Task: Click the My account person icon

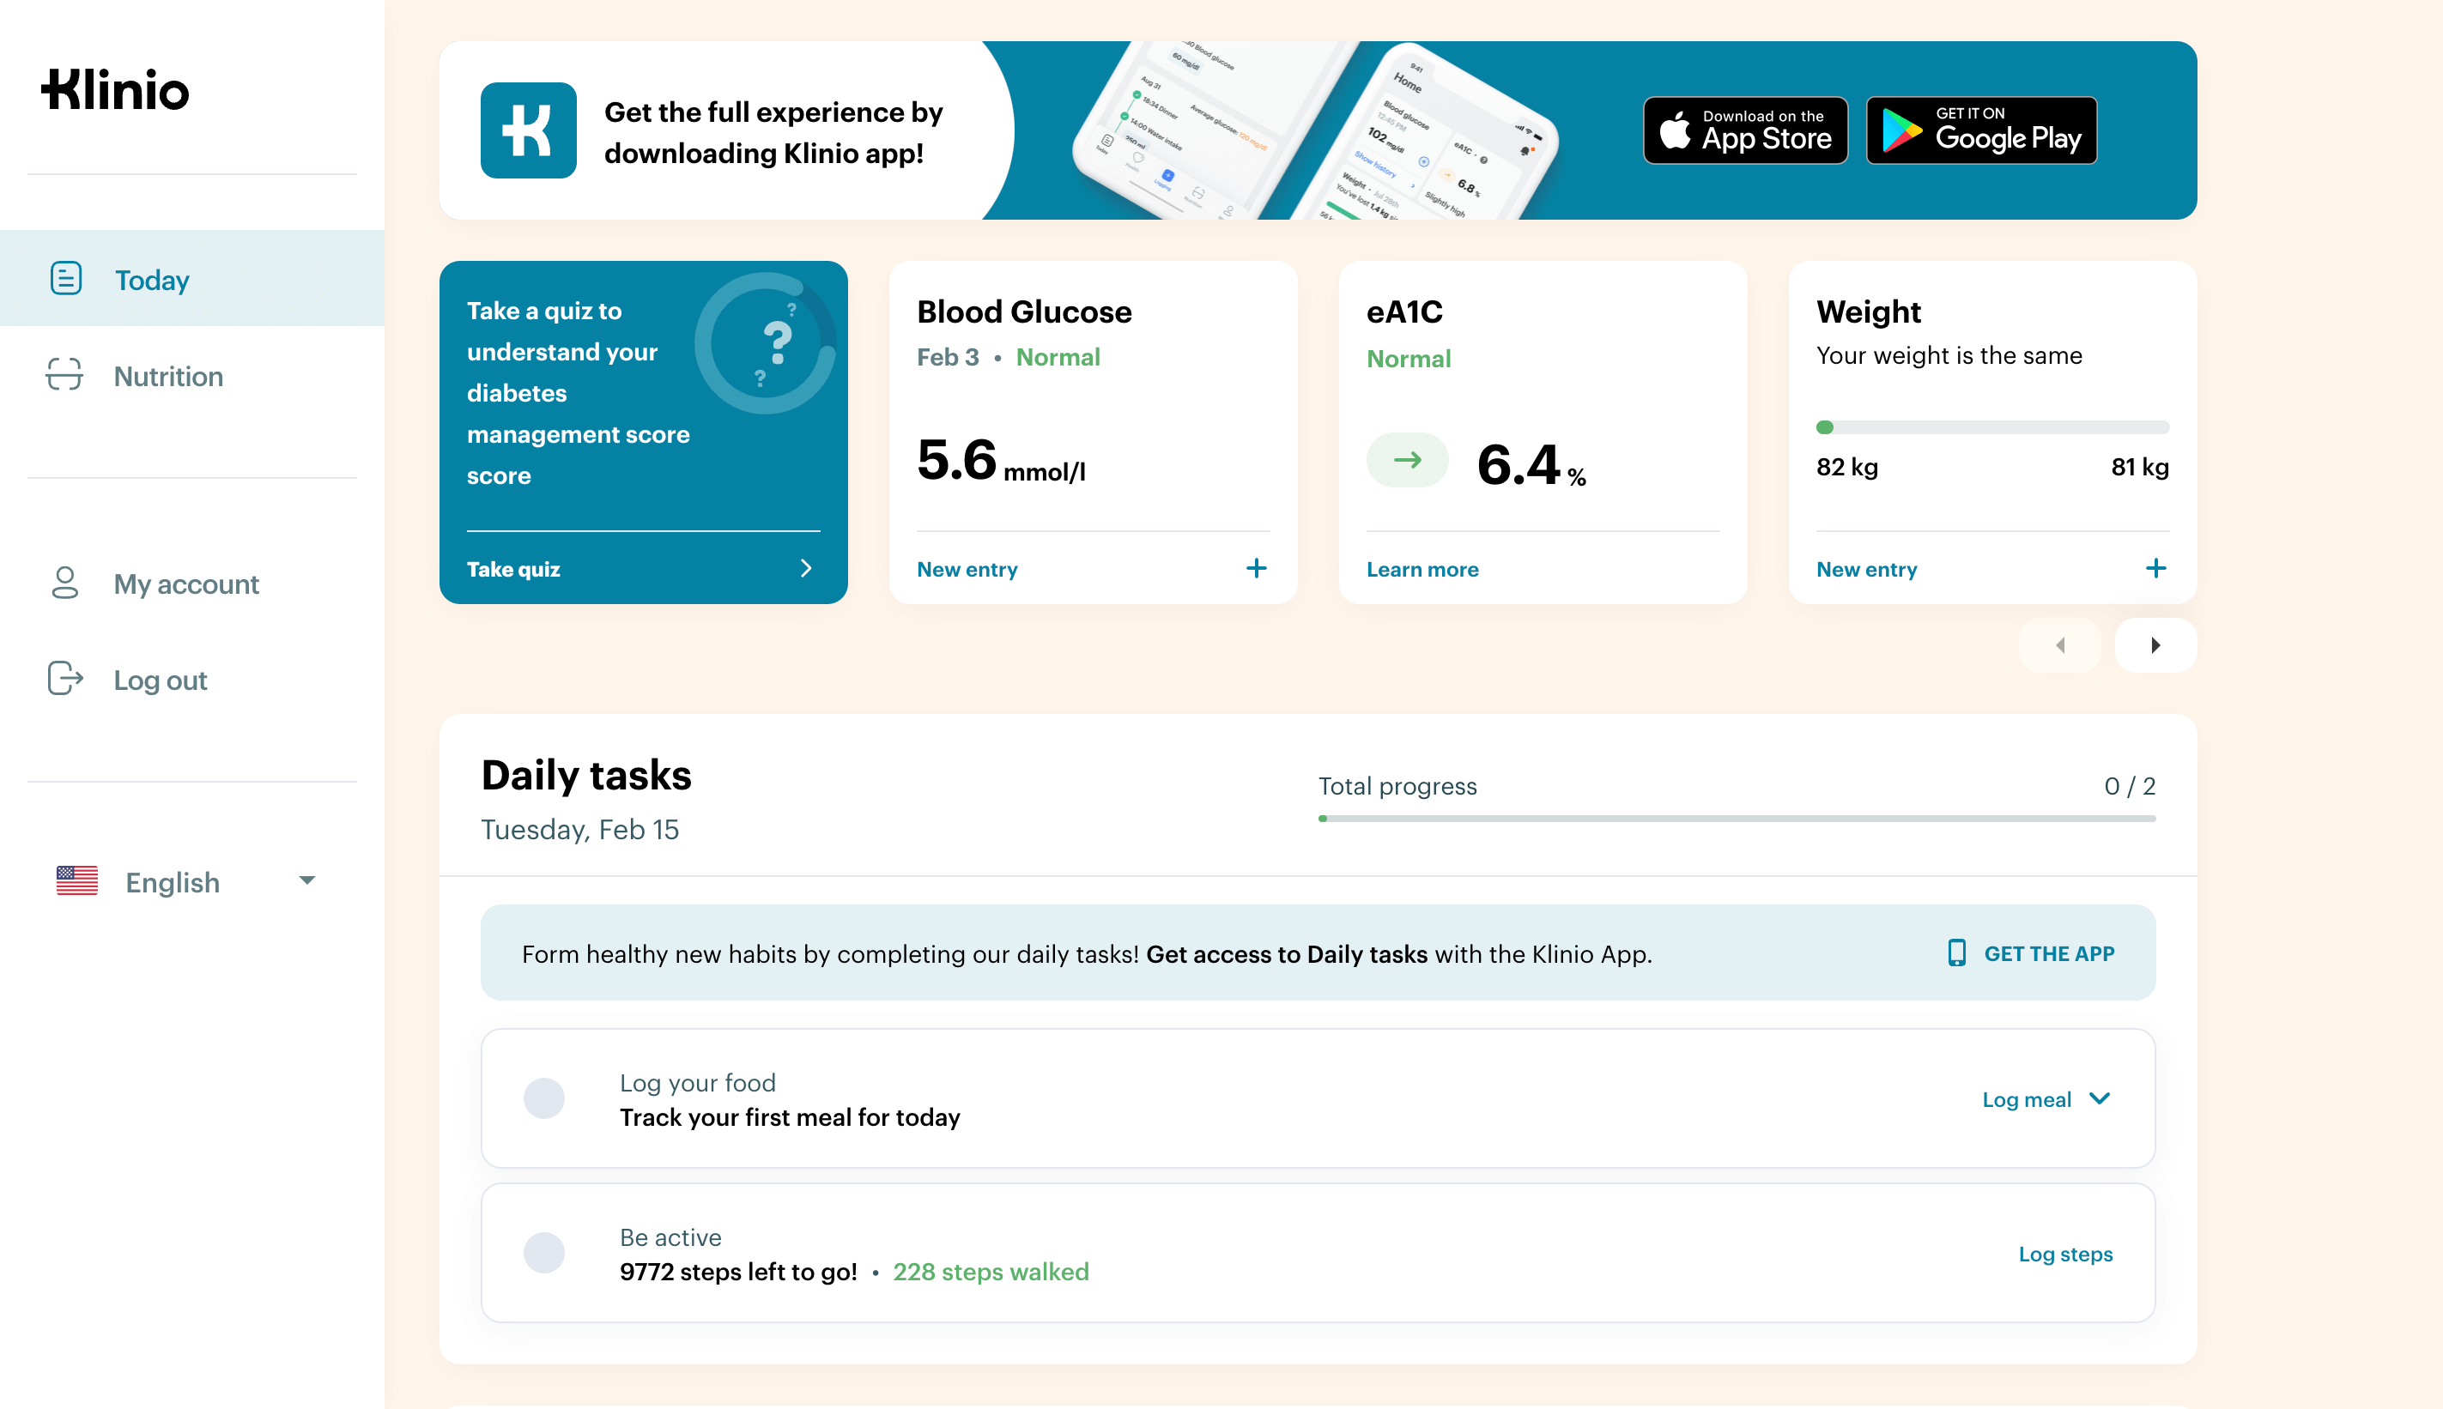Action: pyautogui.click(x=64, y=584)
